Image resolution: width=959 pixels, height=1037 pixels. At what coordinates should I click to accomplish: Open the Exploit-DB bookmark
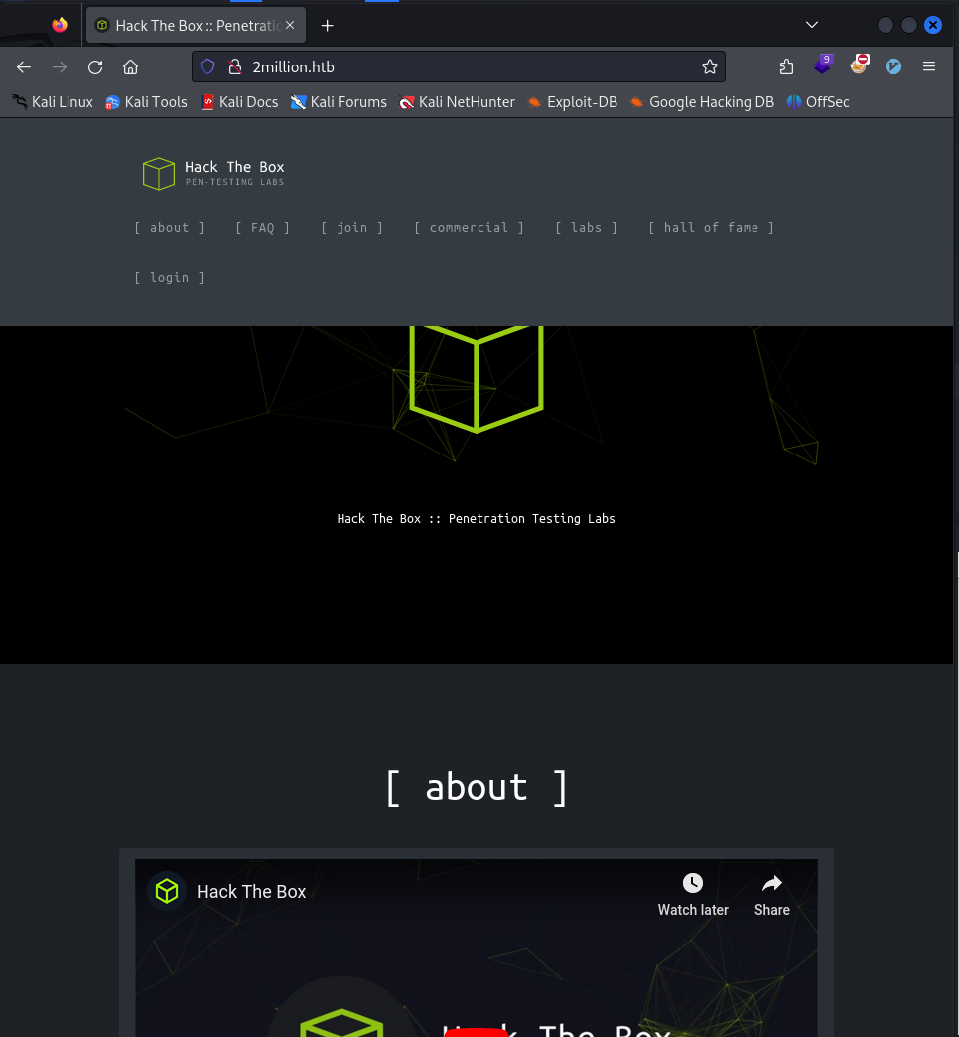[573, 102]
